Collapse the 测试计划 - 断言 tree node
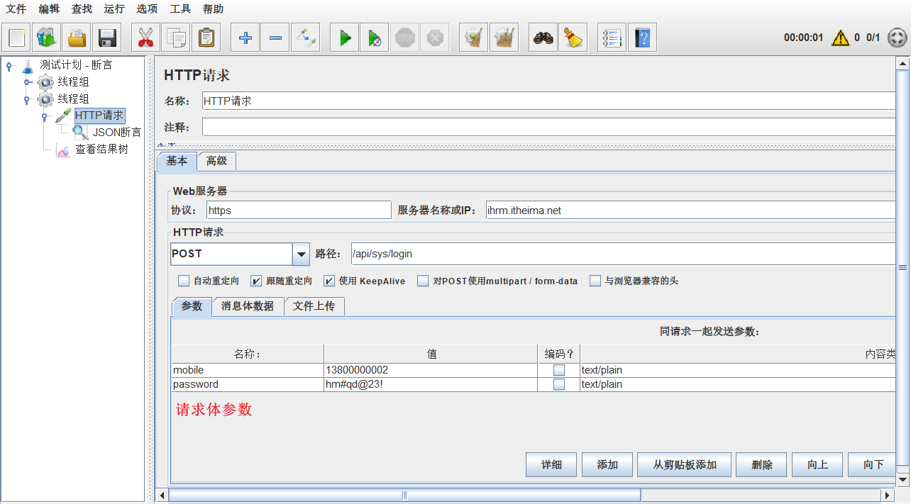 (9, 66)
